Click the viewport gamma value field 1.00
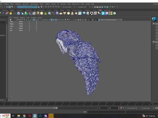Image resolution: width=158 pixels, height=118 pixels. pyautogui.click(x=95, y=20)
